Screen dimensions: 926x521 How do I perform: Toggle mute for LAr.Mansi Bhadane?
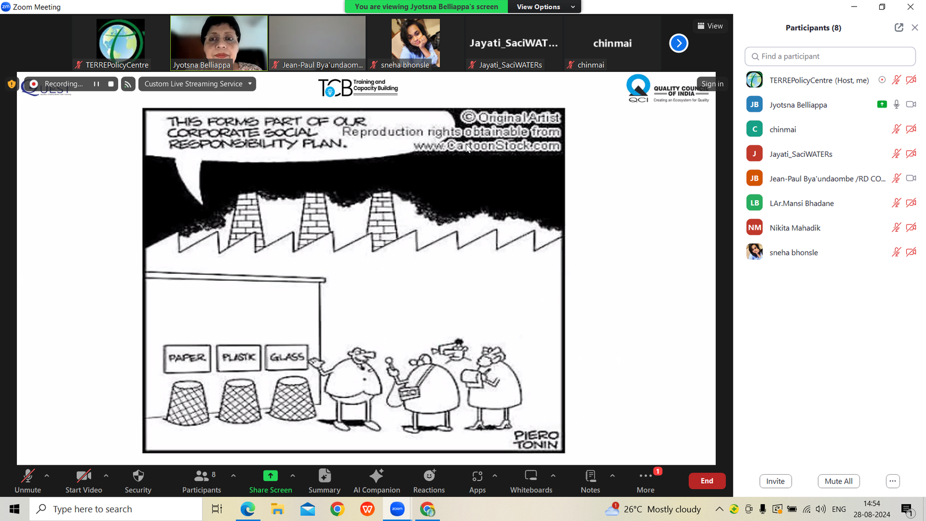point(896,203)
